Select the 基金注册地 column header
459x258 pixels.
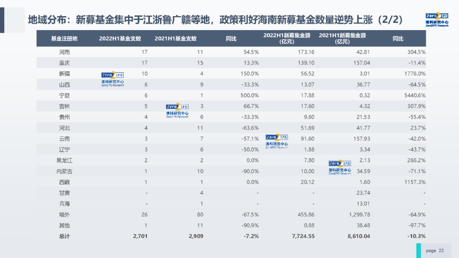coord(64,39)
